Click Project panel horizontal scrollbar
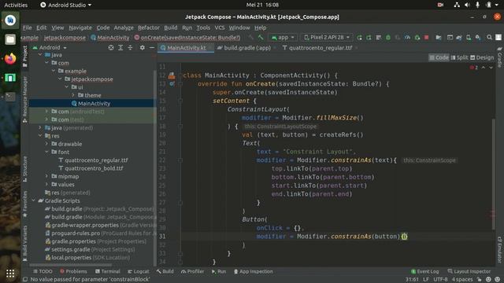 [71, 265]
